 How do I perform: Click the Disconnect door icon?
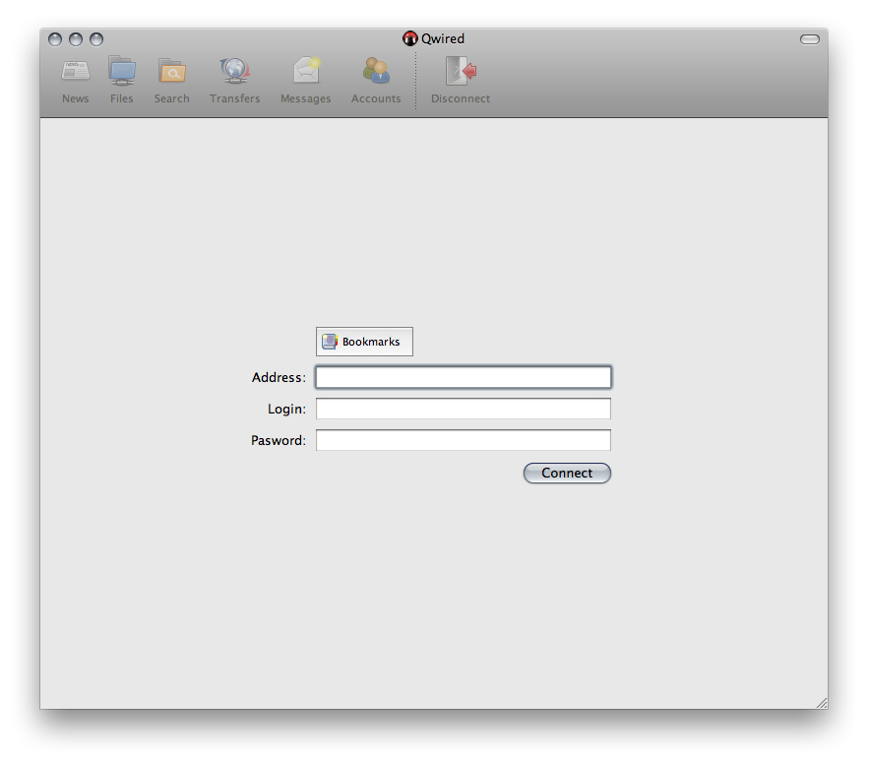[461, 71]
